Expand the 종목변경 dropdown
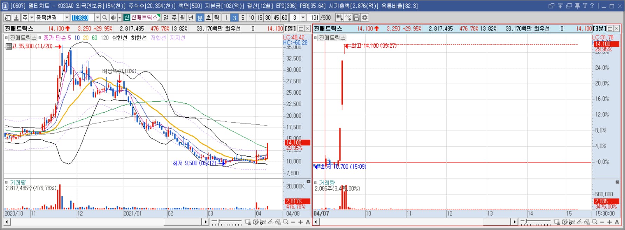This screenshot has height=230, width=625. tap(66, 18)
